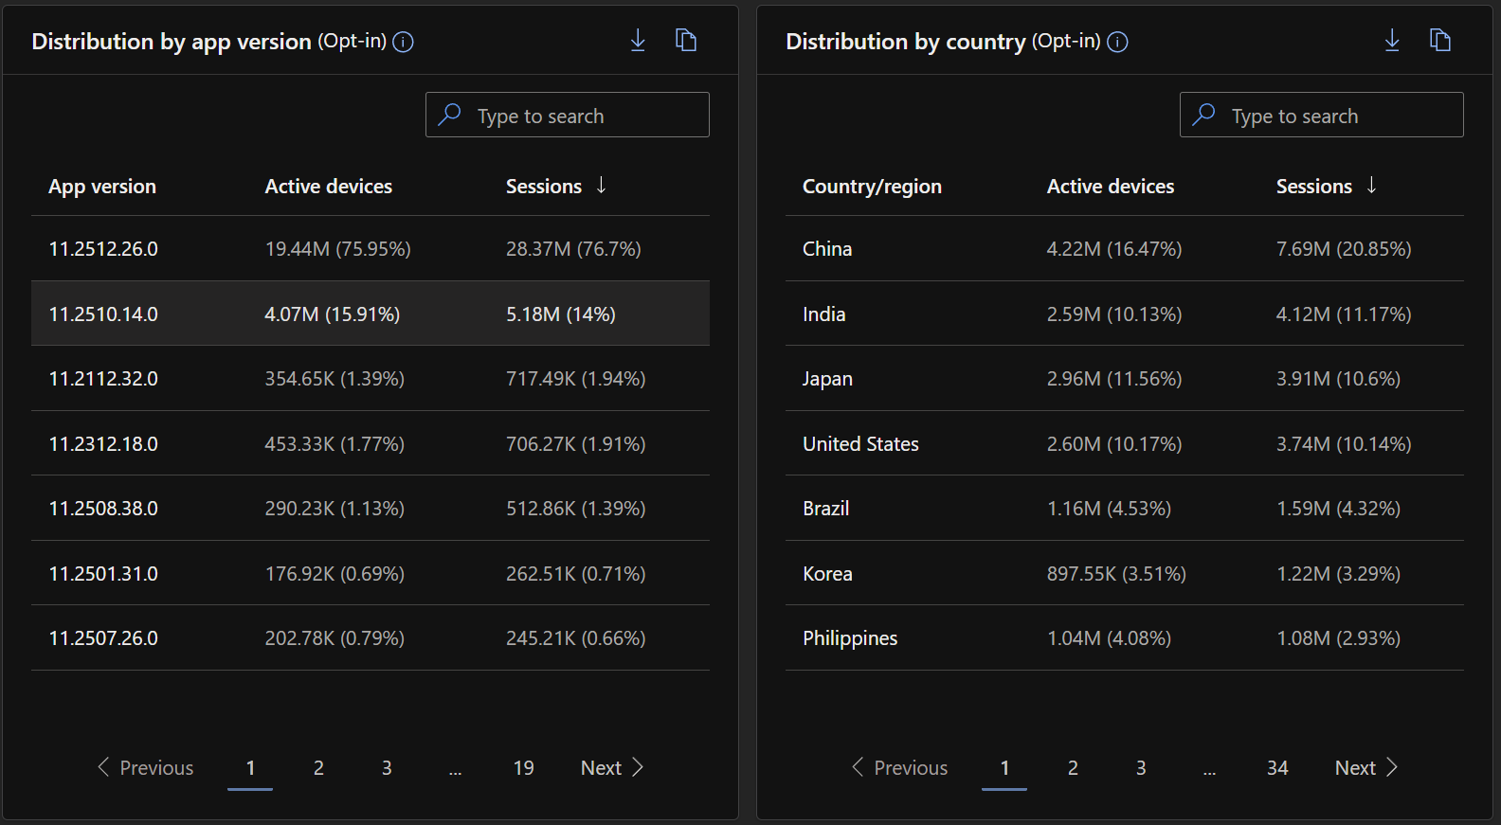This screenshot has width=1501, height=825.
Task: Focus the country search field
Action: [1332, 116]
